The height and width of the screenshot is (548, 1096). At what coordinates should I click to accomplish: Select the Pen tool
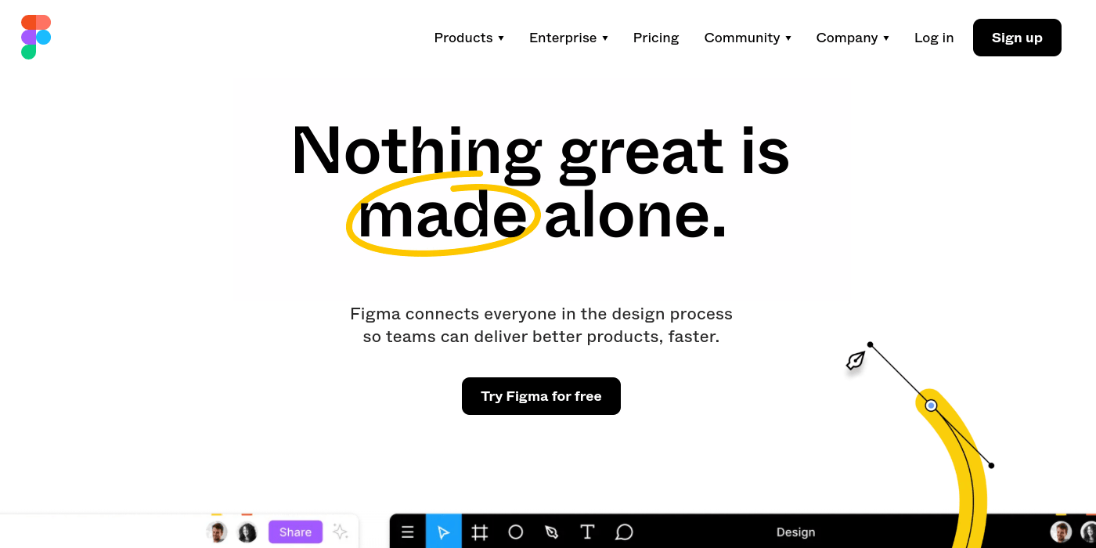click(x=551, y=532)
